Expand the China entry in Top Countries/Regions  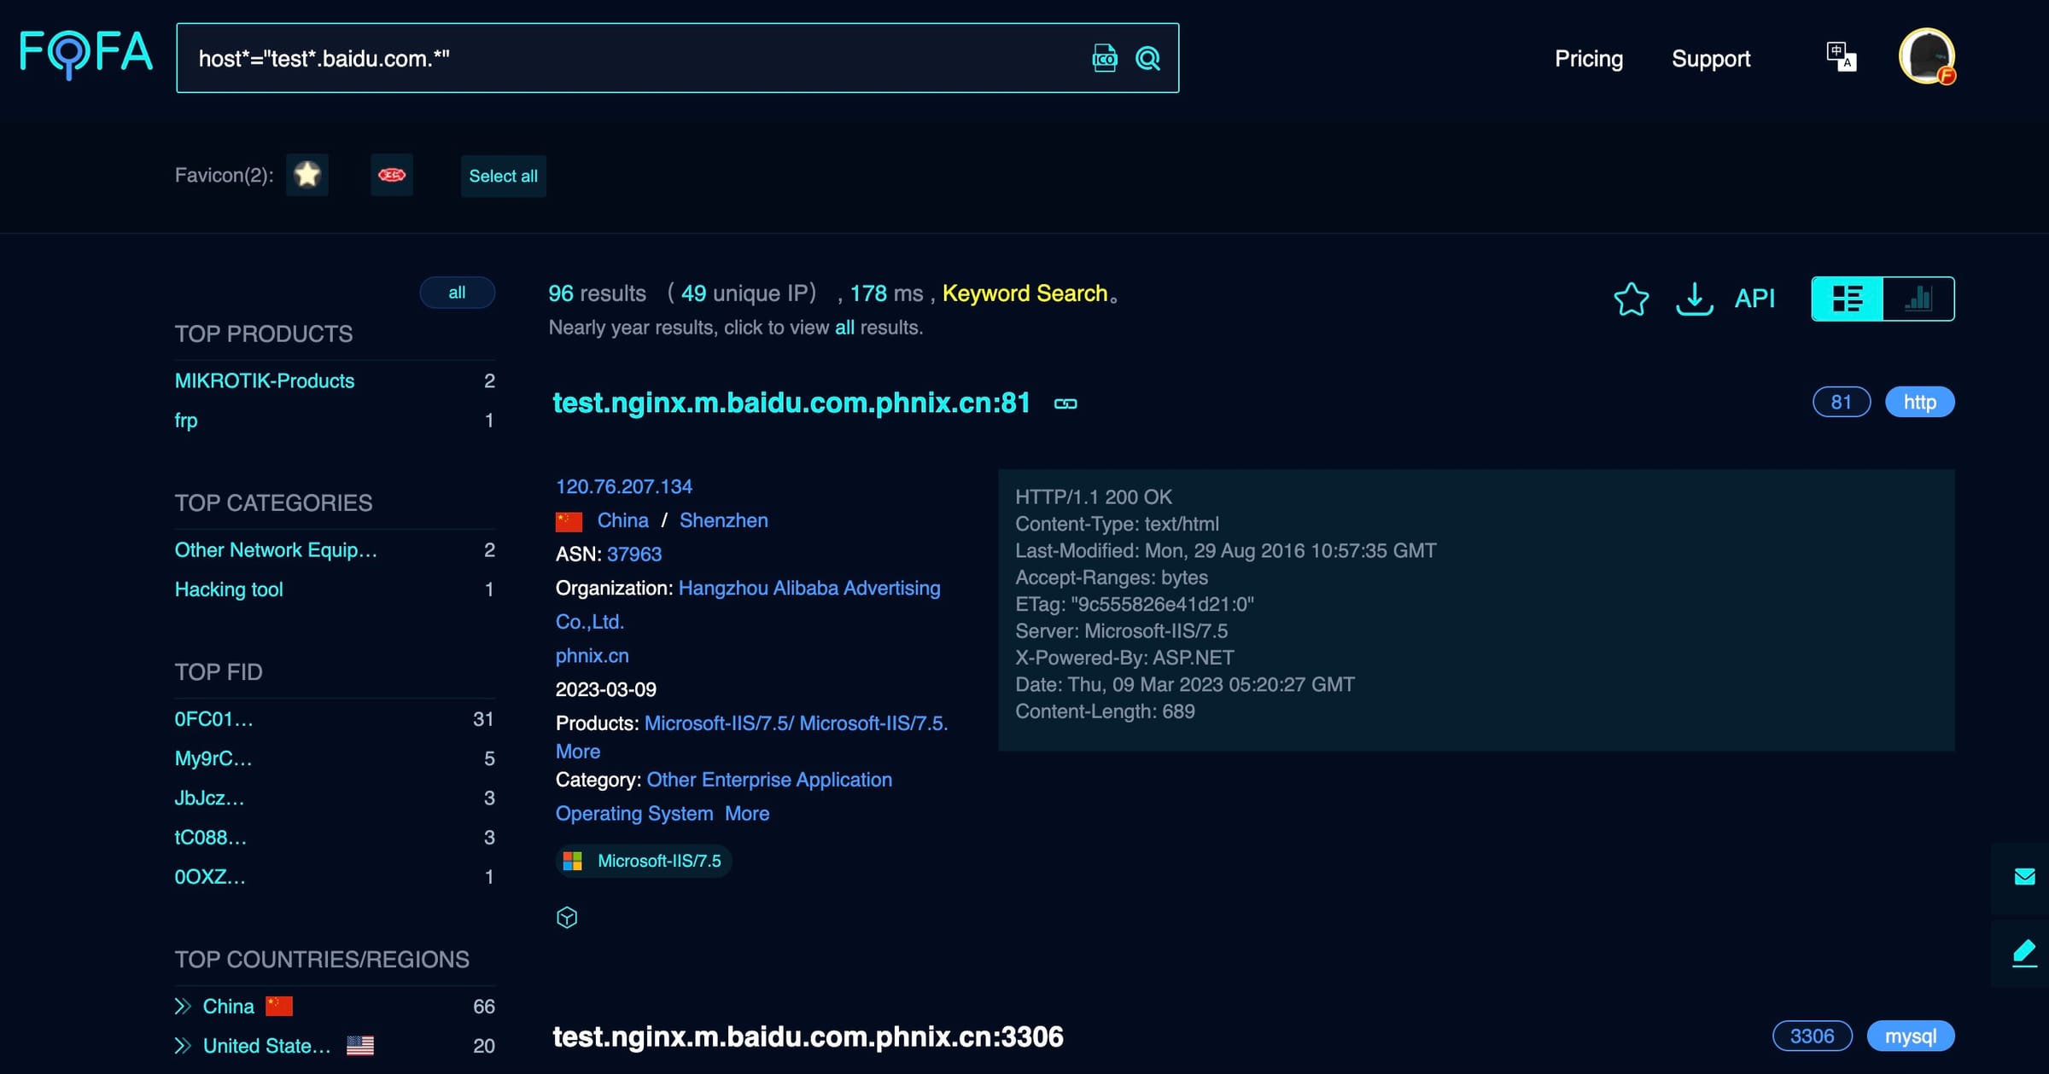coord(181,1006)
